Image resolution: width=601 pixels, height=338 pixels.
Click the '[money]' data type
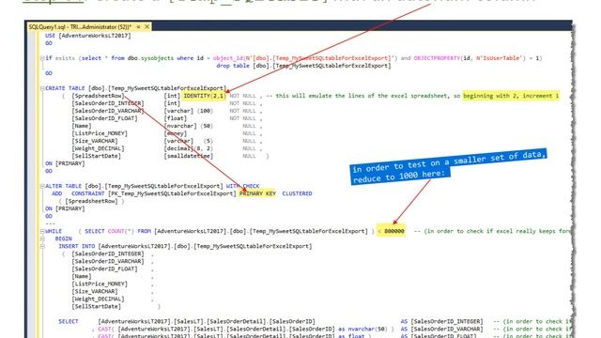coord(176,133)
